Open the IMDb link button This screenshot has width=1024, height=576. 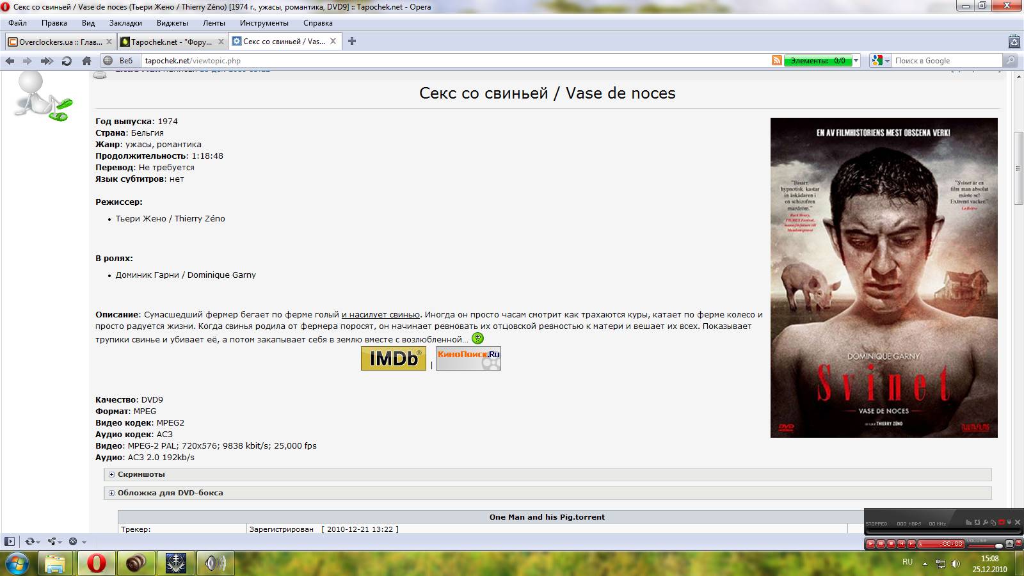point(393,358)
